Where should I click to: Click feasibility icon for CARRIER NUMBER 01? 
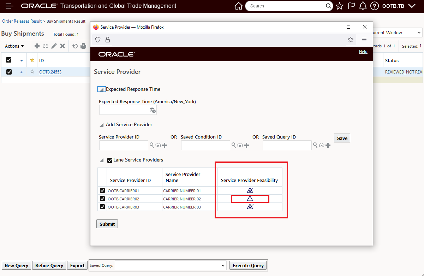(250, 190)
